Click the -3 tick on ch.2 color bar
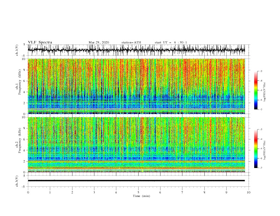 (x=261, y=130)
